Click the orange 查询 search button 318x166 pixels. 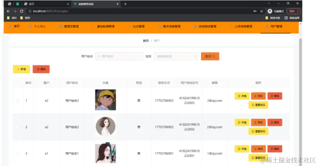point(210,56)
